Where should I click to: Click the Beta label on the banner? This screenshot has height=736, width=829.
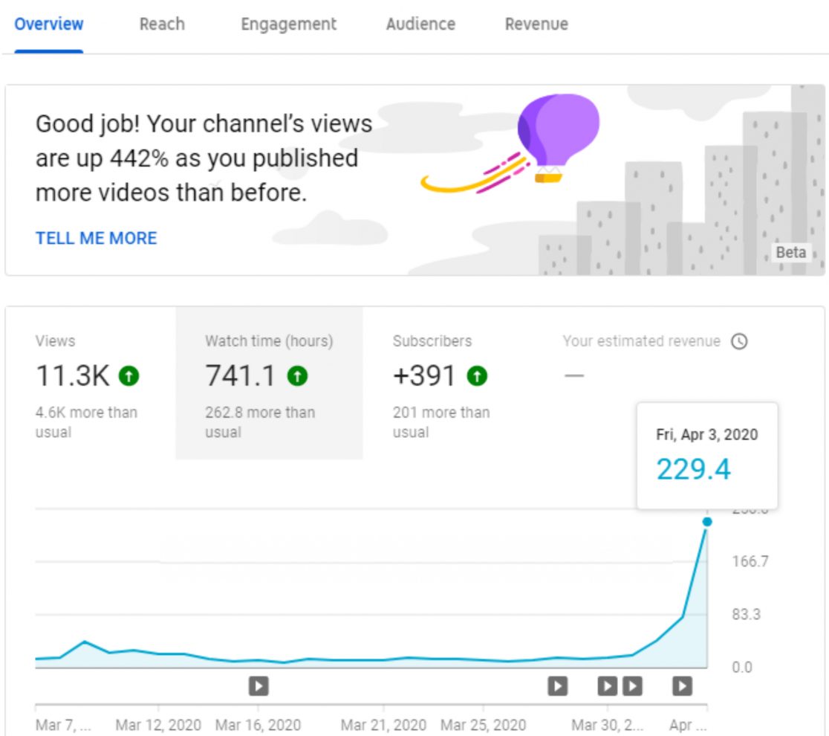791,253
